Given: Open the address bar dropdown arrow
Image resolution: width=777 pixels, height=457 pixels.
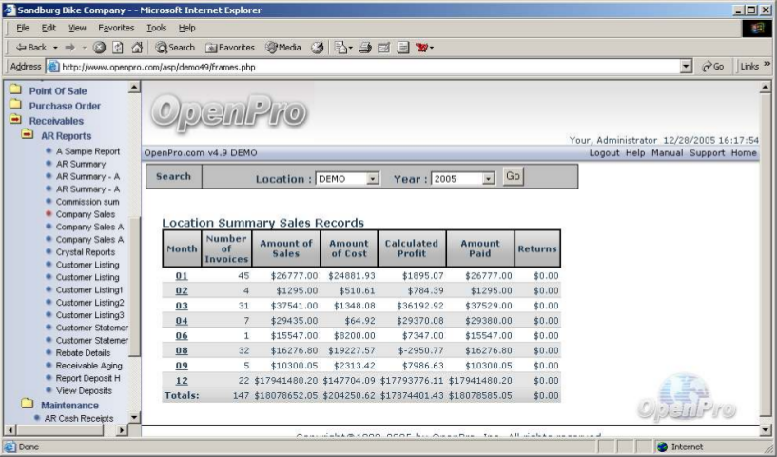Looking at the screenshot, I should click(x=687, y=67).
